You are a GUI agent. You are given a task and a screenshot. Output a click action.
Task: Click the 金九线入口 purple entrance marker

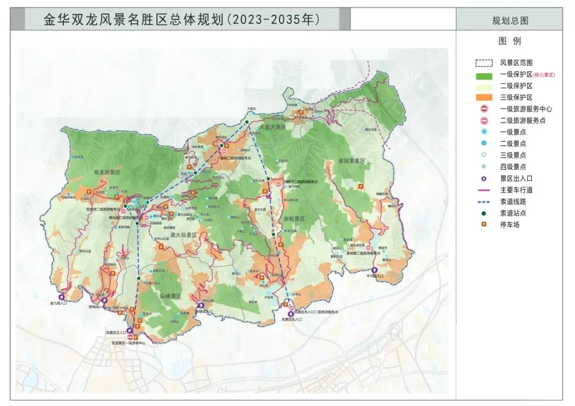click(62, 298)
